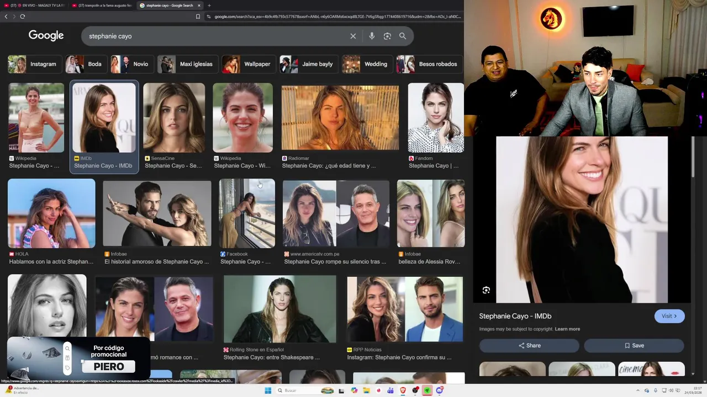This screenshot has height=397, width=707.
Task: Open Facebook image result thumbnail
Action: tap(247, 213)
